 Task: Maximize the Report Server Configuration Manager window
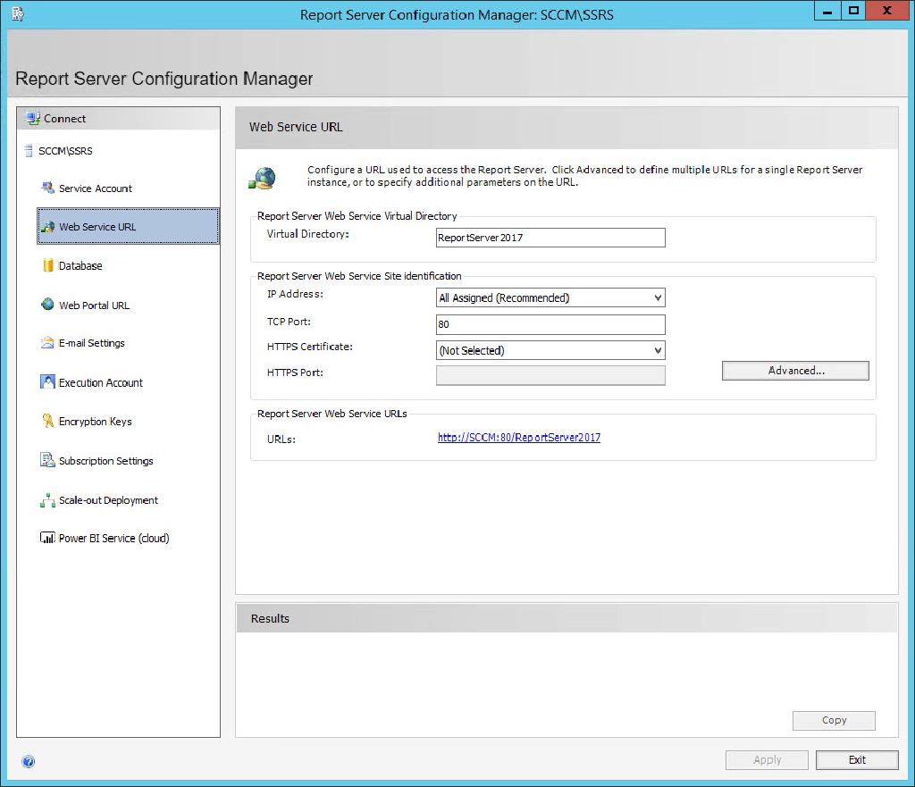click(853, 11)
